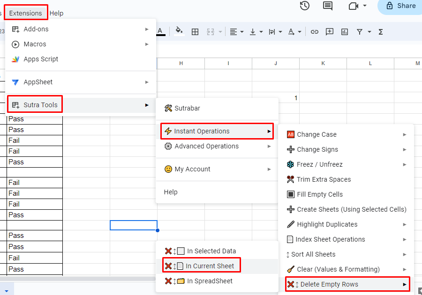The width and height of the screenshot is (422, 295).
Task: Click Create Sheets (Using Selected Cells)
Action: pos(346,209)
